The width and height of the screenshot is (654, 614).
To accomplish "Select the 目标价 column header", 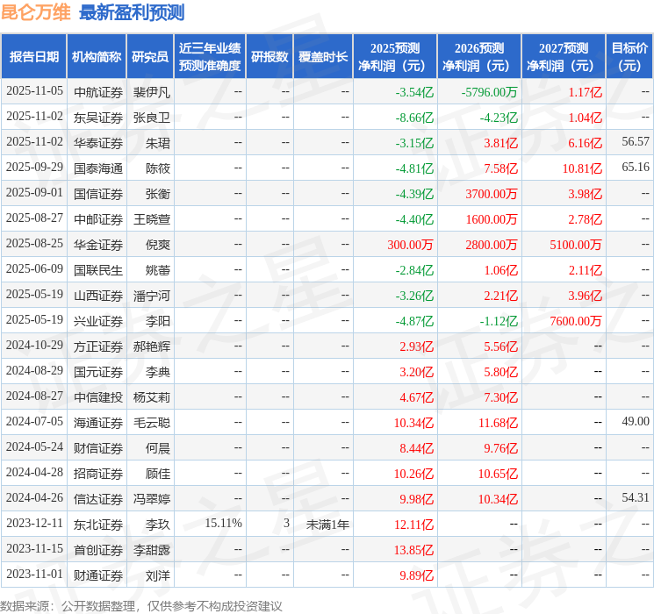I will (x=629, y=57).
